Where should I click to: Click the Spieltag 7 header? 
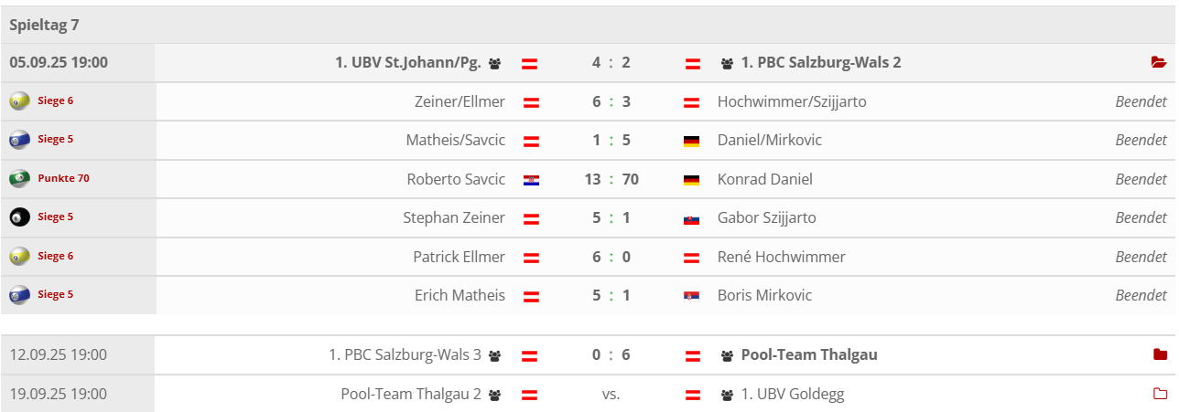(x=44, y=25)
